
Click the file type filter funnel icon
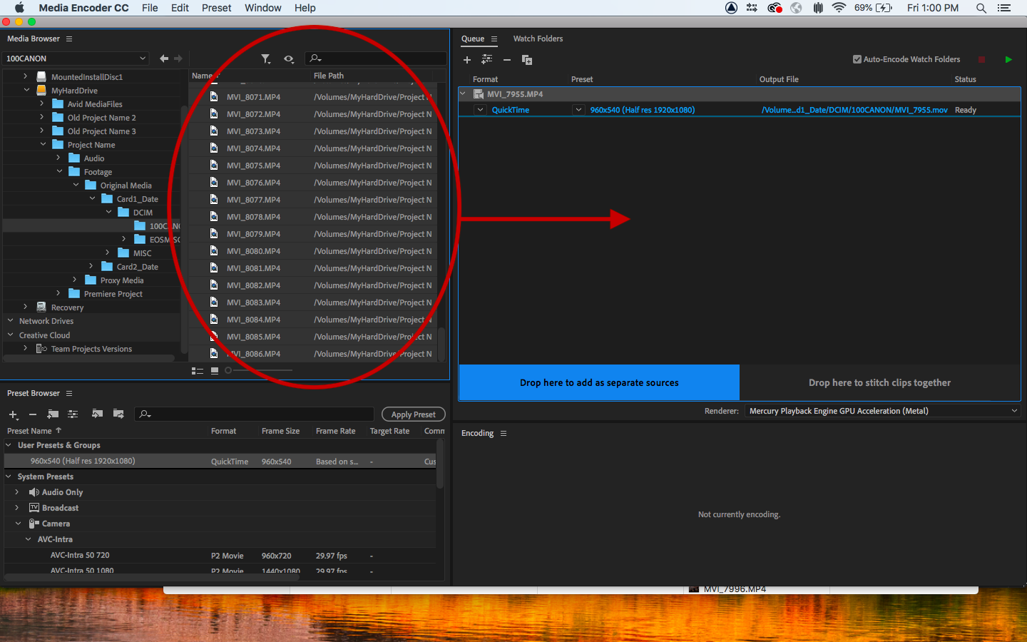coord(266,58)
